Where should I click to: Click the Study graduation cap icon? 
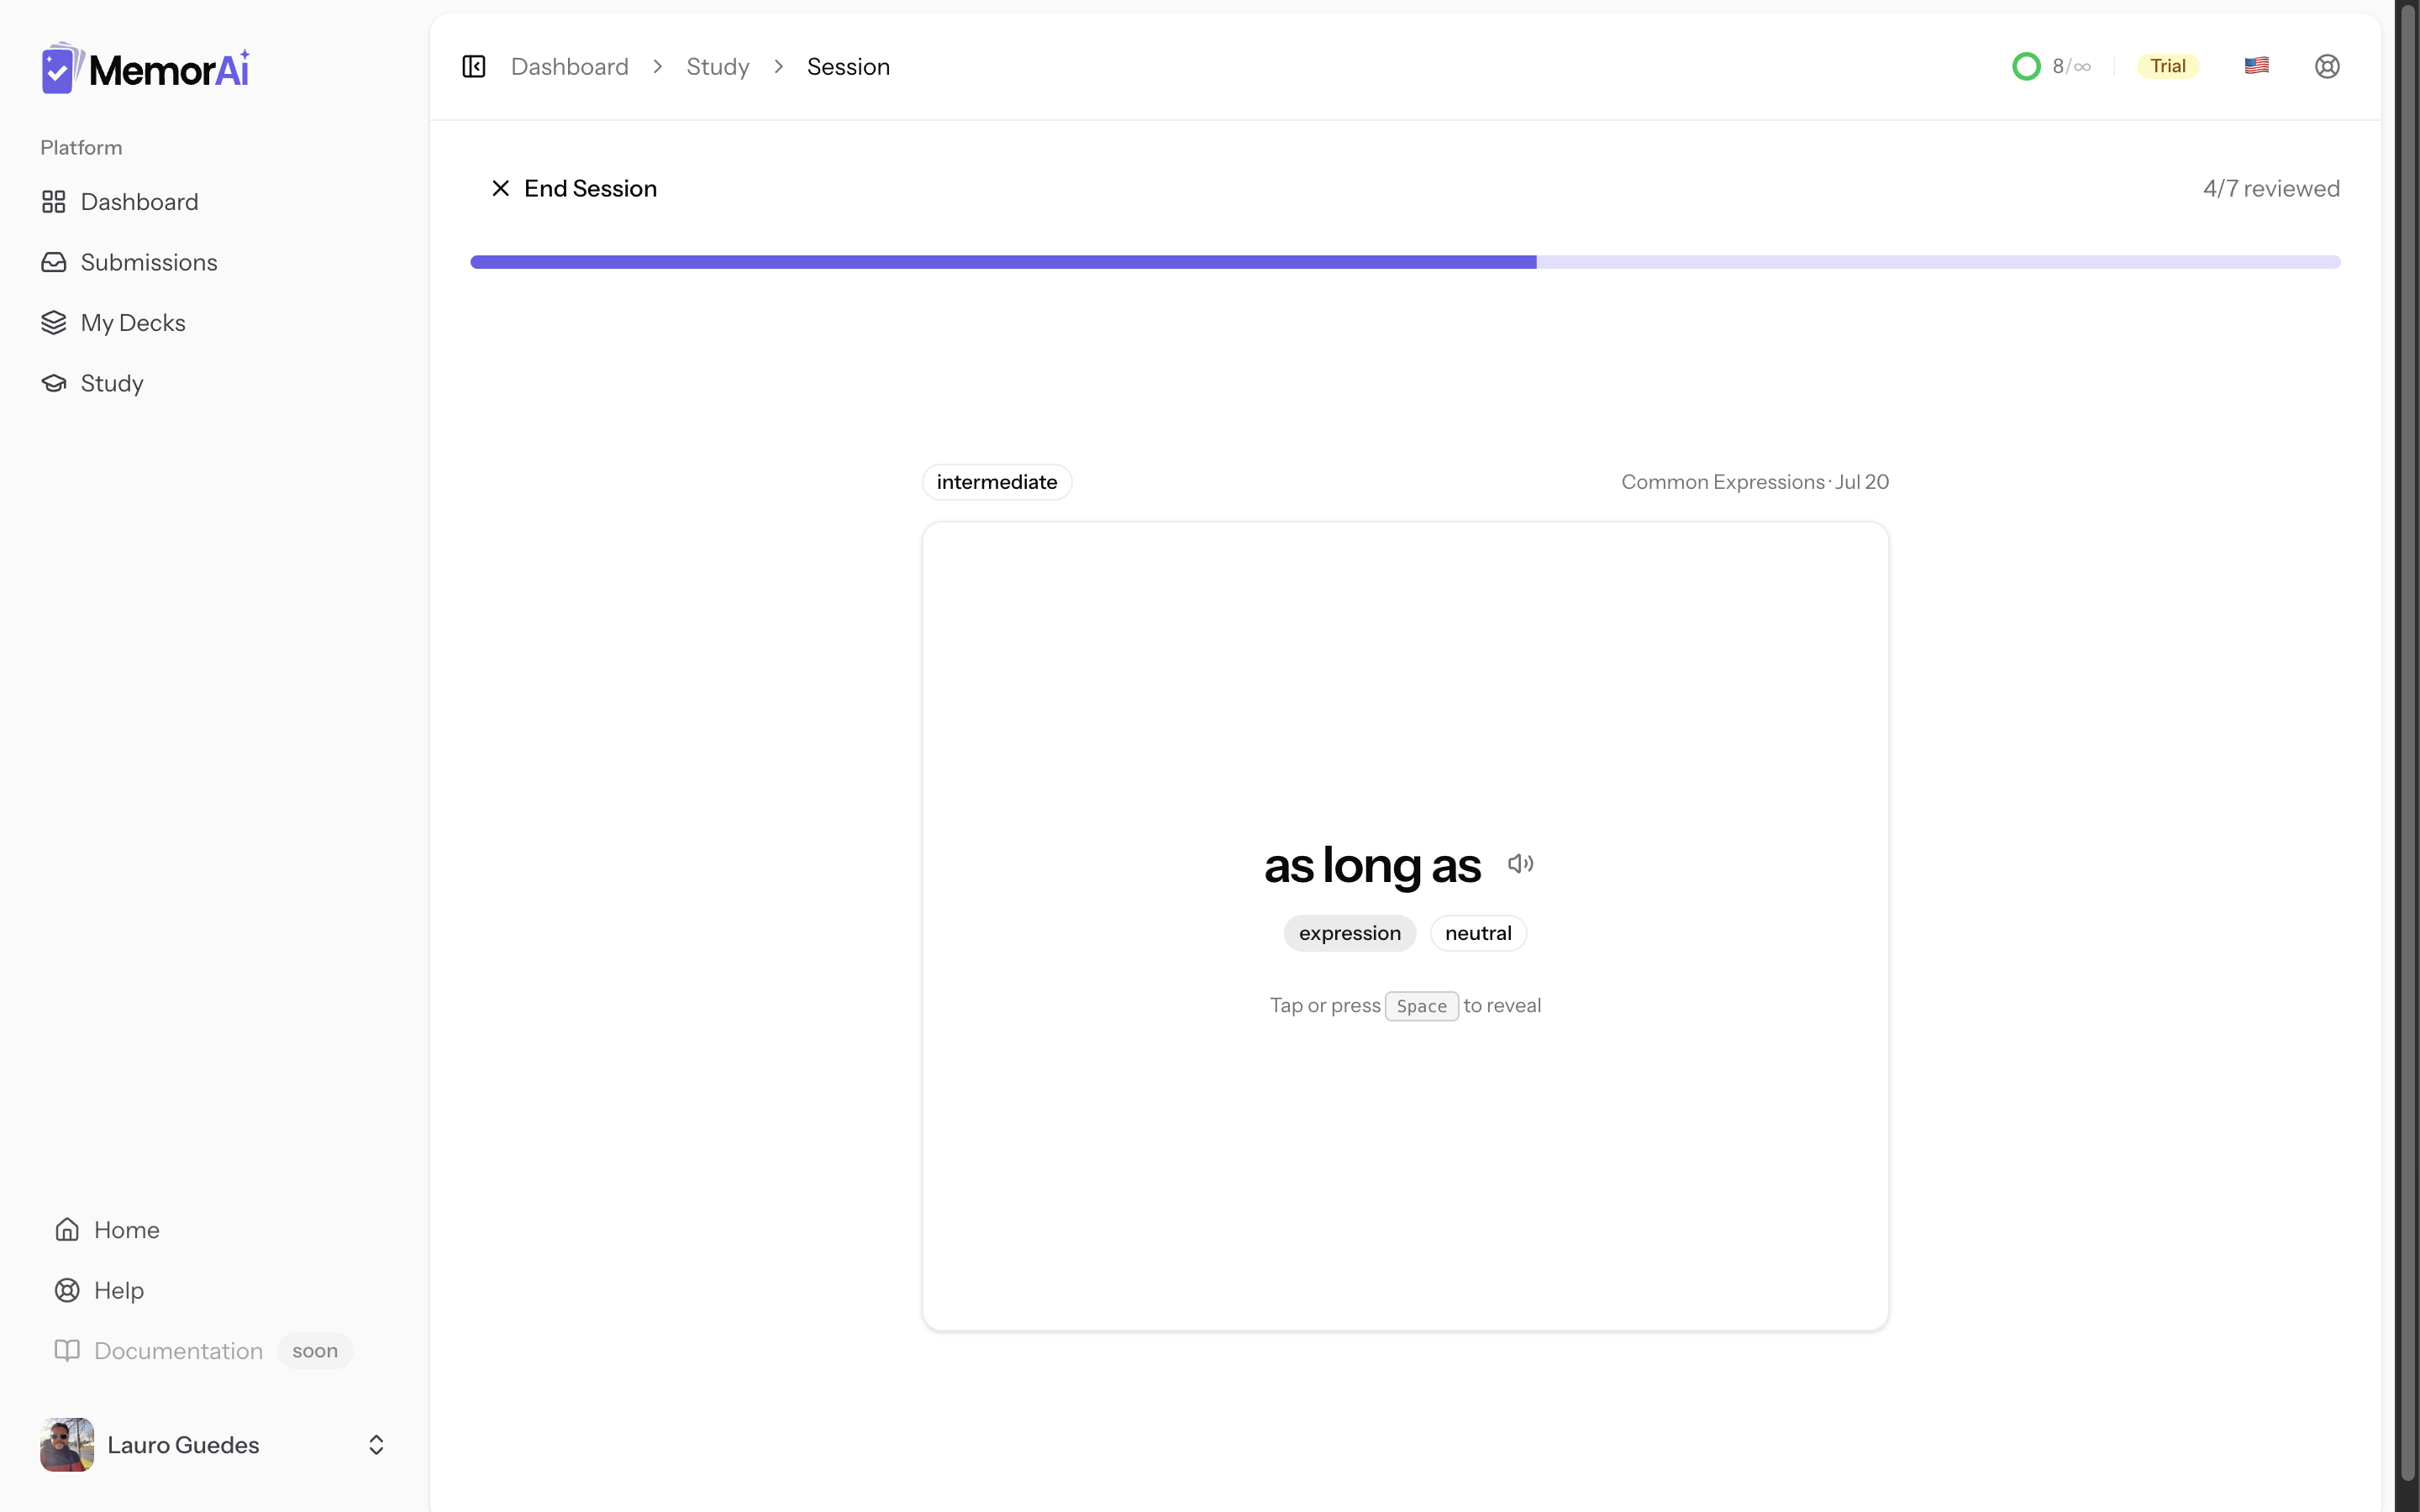tap(54, 383)
